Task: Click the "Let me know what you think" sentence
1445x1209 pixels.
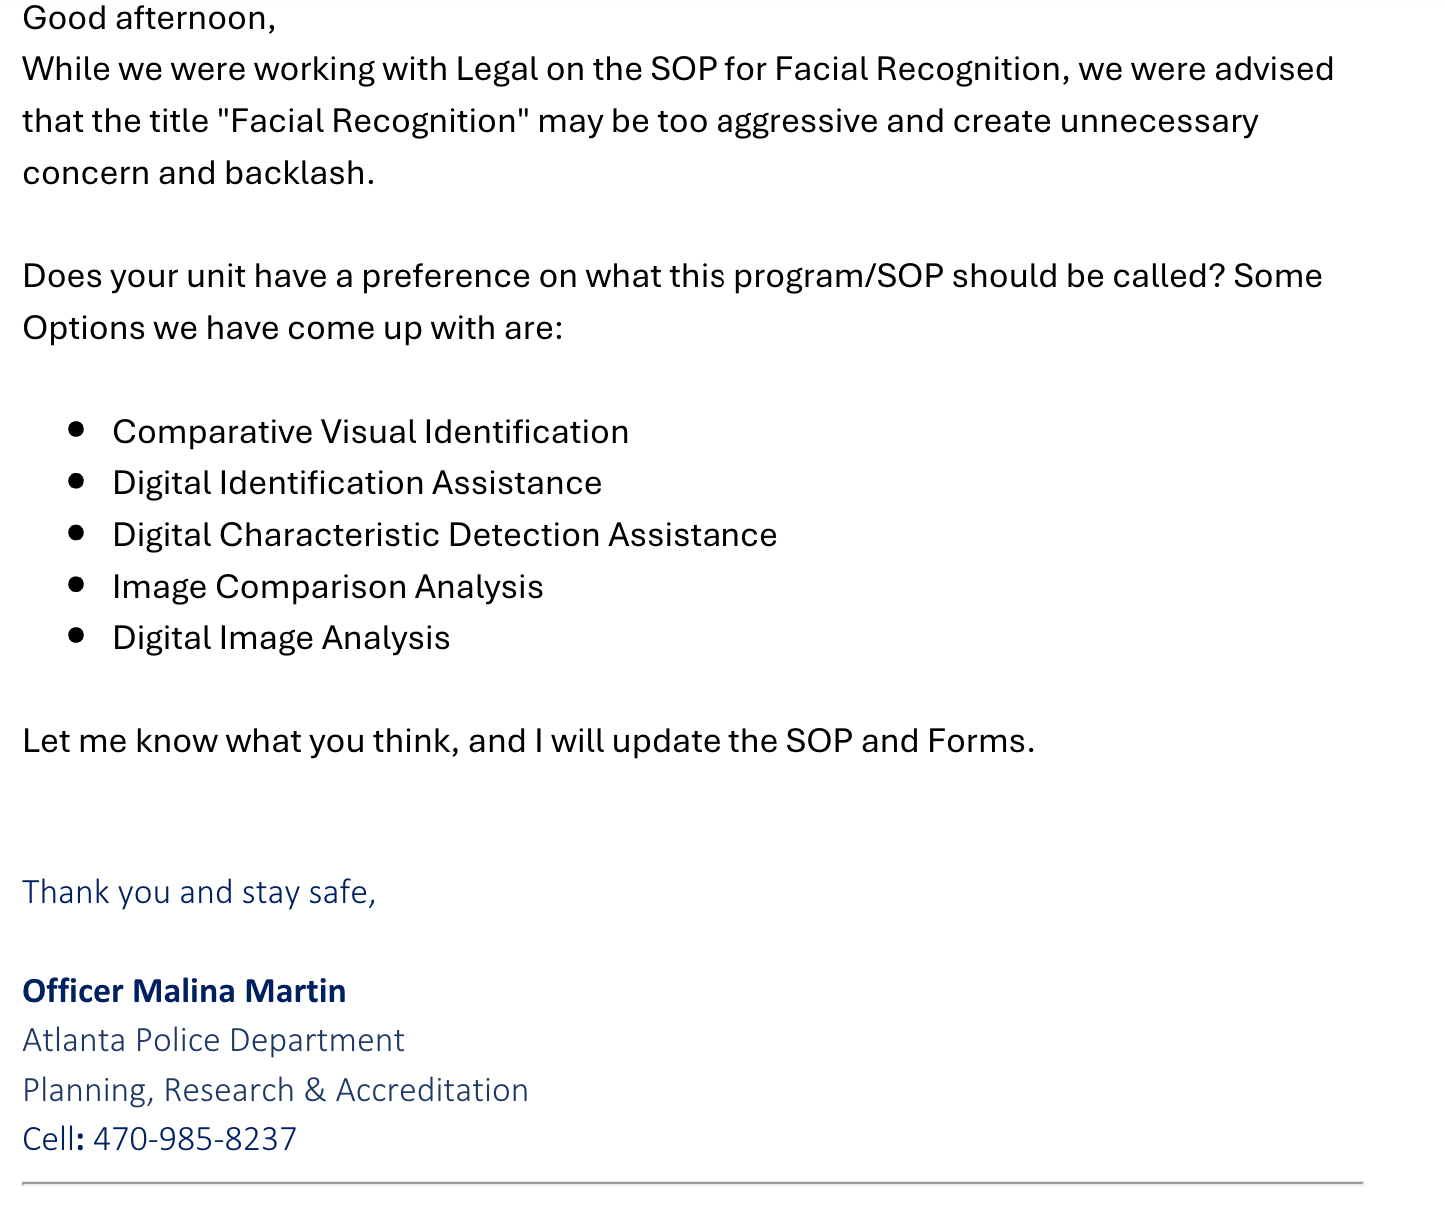Action: [x=528, y=741]
